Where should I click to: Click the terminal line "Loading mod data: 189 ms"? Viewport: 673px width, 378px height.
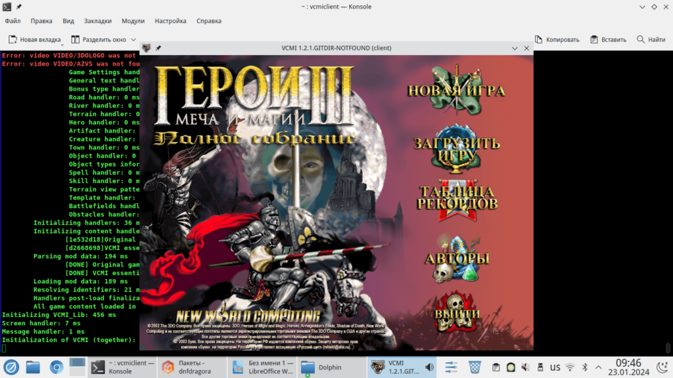81,281
